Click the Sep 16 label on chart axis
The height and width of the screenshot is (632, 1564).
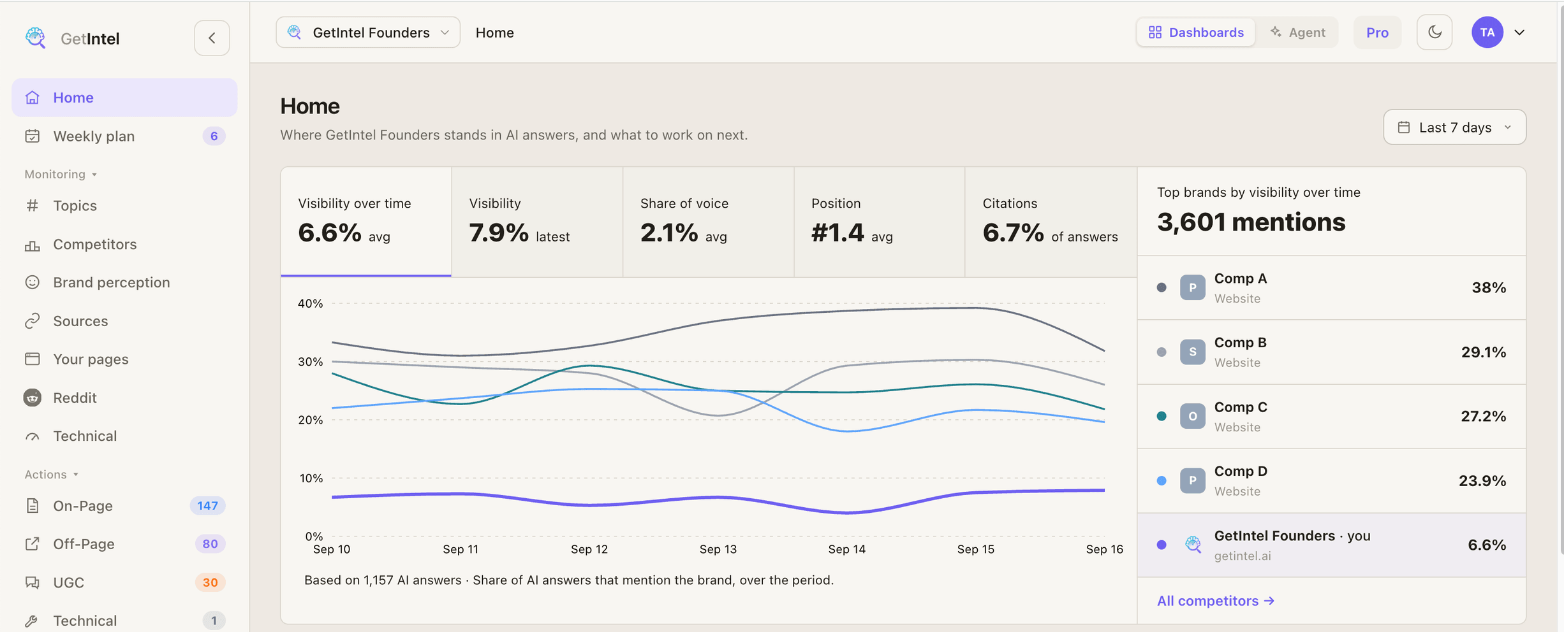point(1105,549)
